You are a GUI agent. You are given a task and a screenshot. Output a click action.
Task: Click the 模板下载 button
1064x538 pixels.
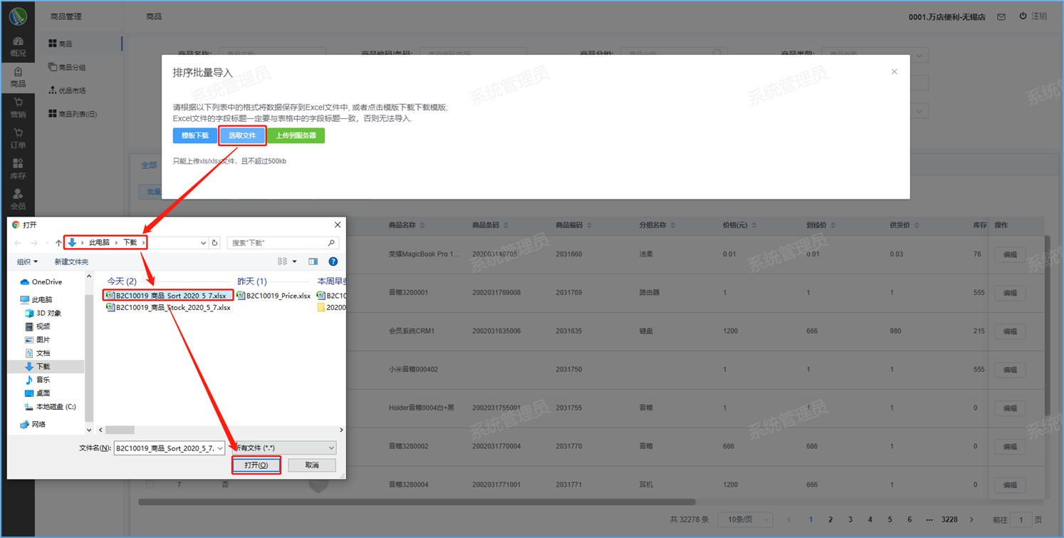coord(195,135)
